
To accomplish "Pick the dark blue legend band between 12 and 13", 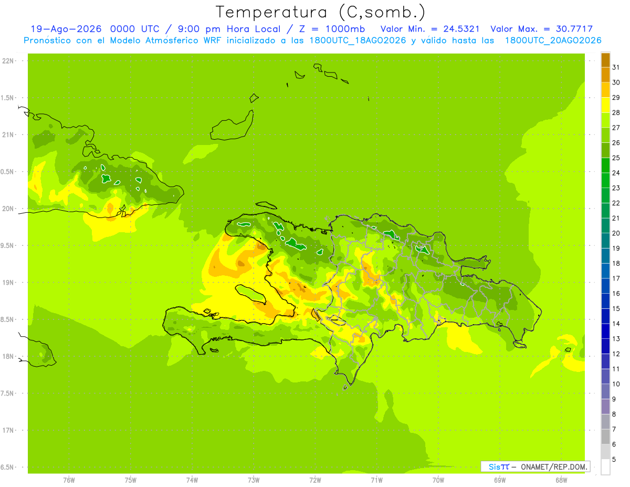I will (x=605, y=346).
